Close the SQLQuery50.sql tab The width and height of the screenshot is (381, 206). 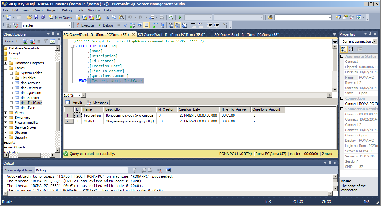pyautogui.click(x=133, y=35)
